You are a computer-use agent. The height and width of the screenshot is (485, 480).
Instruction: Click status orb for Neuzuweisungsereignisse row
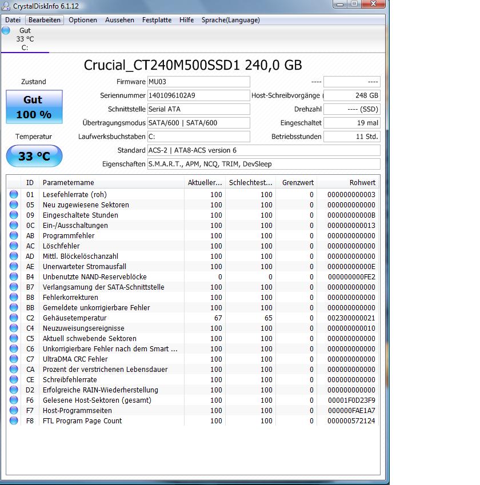point(14,328)
